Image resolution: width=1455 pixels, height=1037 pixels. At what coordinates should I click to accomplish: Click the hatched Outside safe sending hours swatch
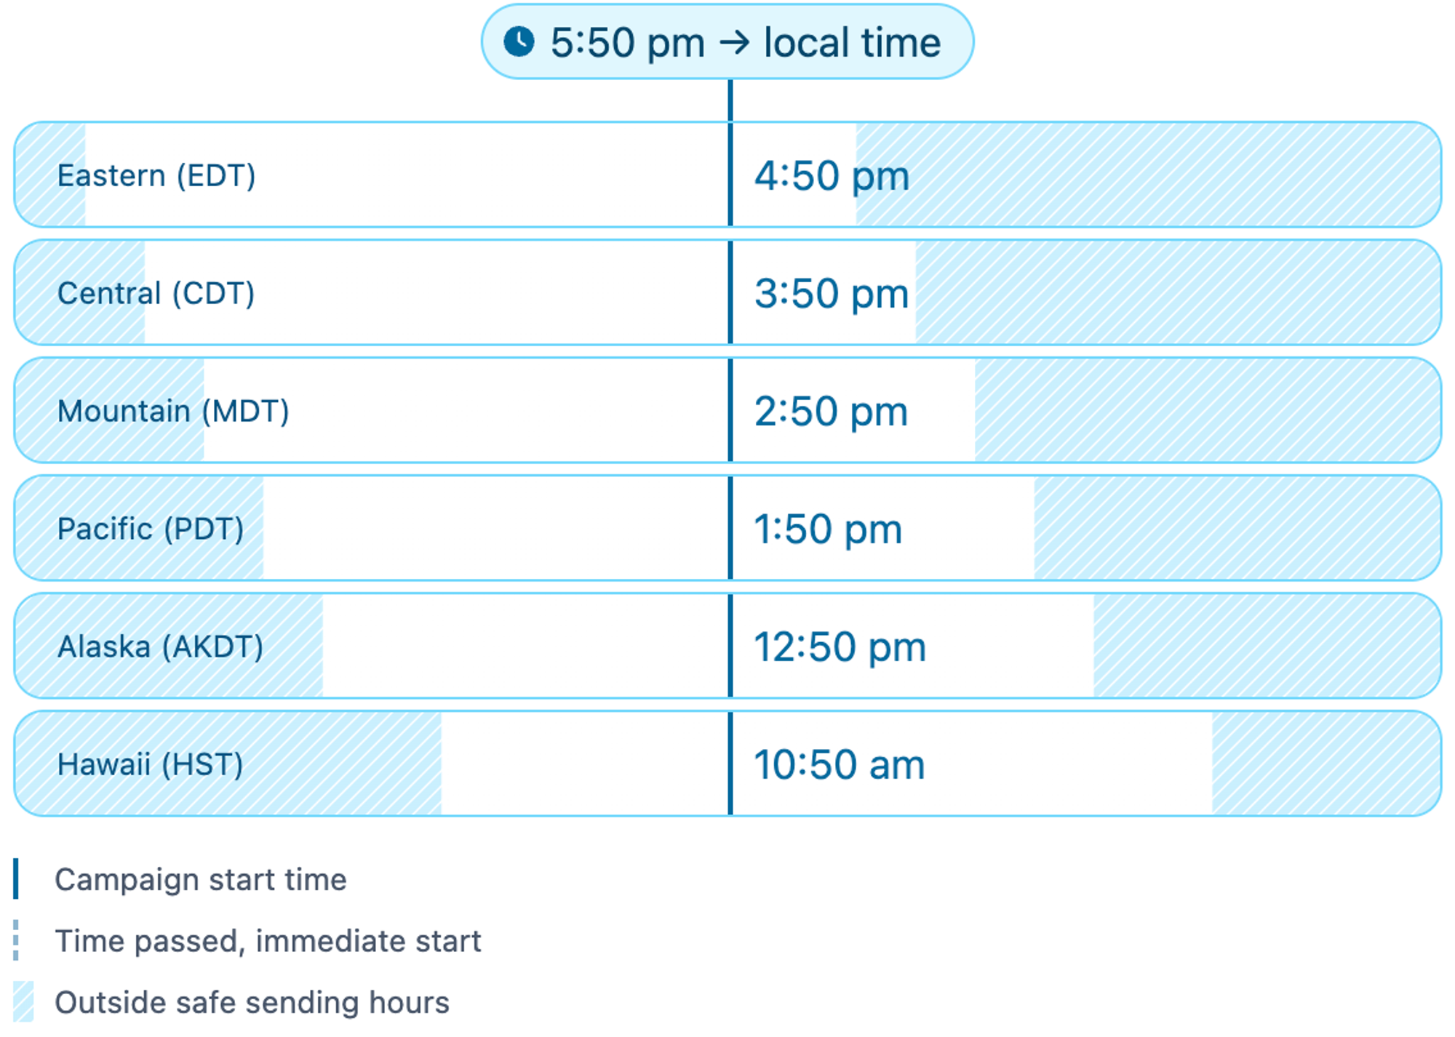[x=23, y=1001]
